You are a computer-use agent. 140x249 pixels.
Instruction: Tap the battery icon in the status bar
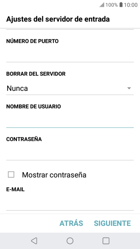(x=121, y=5)
